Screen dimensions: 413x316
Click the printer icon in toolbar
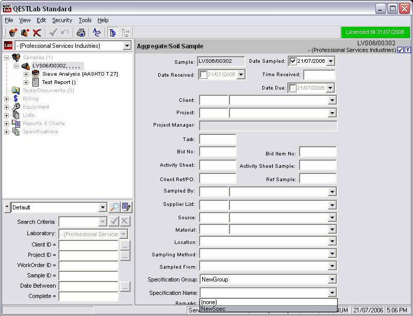[81, 32]
